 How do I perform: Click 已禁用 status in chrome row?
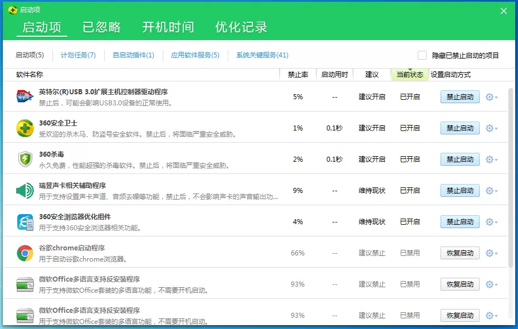pos(409,253)
